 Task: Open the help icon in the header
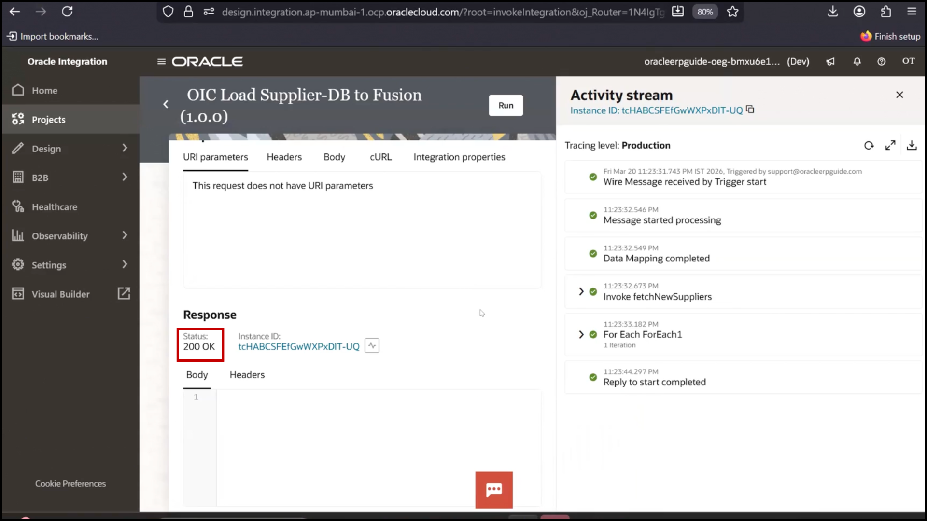pos(881,61)
